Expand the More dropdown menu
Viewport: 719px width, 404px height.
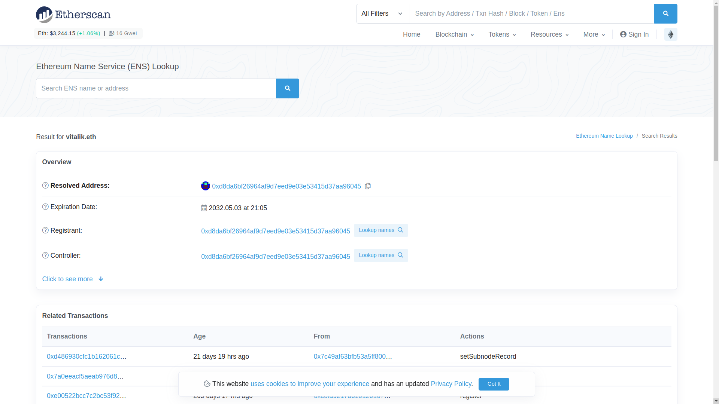click(594, 34)
